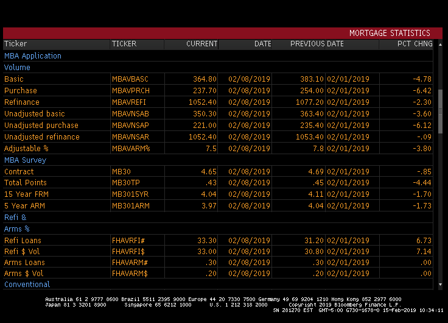Click ticker MBAVNSAP
Viewport: 448px width, 323px height.
[x=130, y=126]
